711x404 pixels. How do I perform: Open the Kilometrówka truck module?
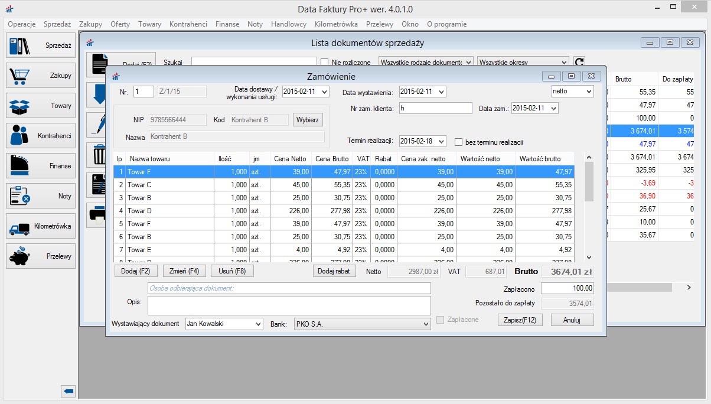pyautogui.click(x=41, y=226)
